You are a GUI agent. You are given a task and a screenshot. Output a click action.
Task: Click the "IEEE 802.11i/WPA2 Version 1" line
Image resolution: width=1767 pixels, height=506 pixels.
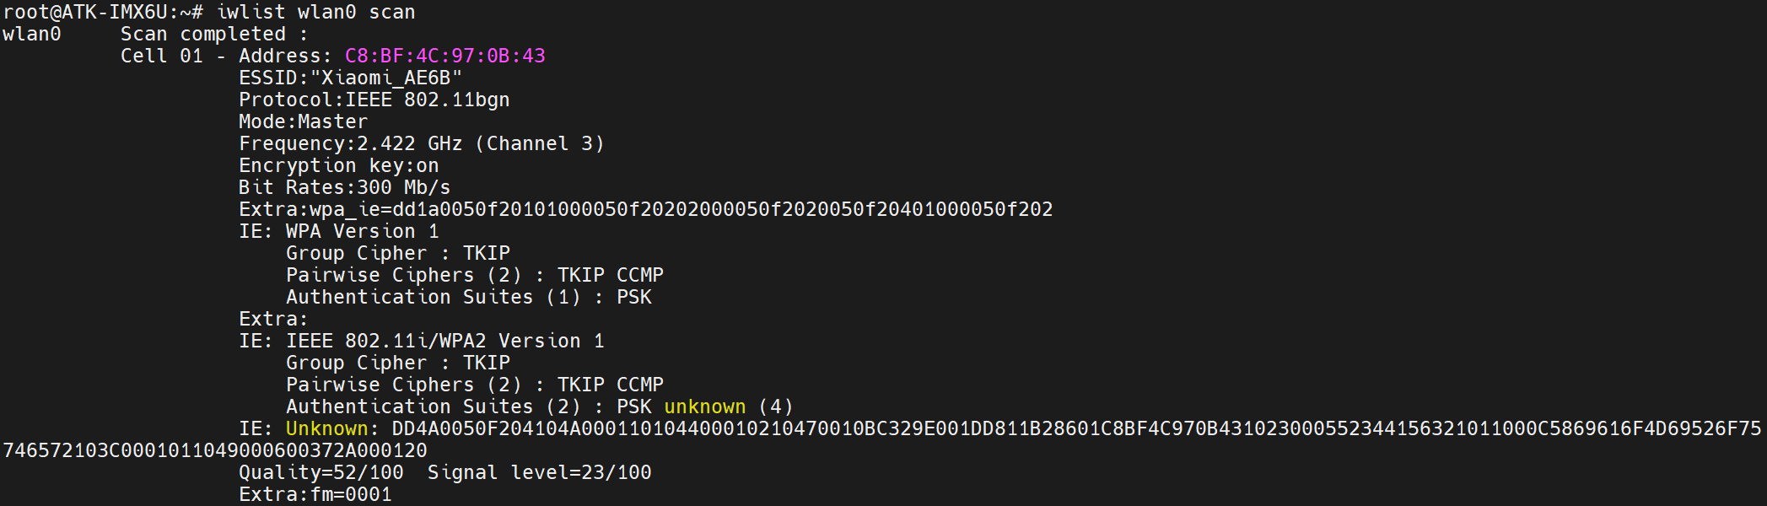(x=444, y=341)
